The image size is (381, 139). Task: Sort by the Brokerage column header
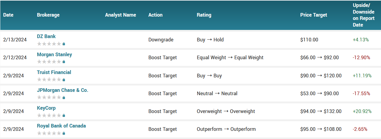coord(48,15)
